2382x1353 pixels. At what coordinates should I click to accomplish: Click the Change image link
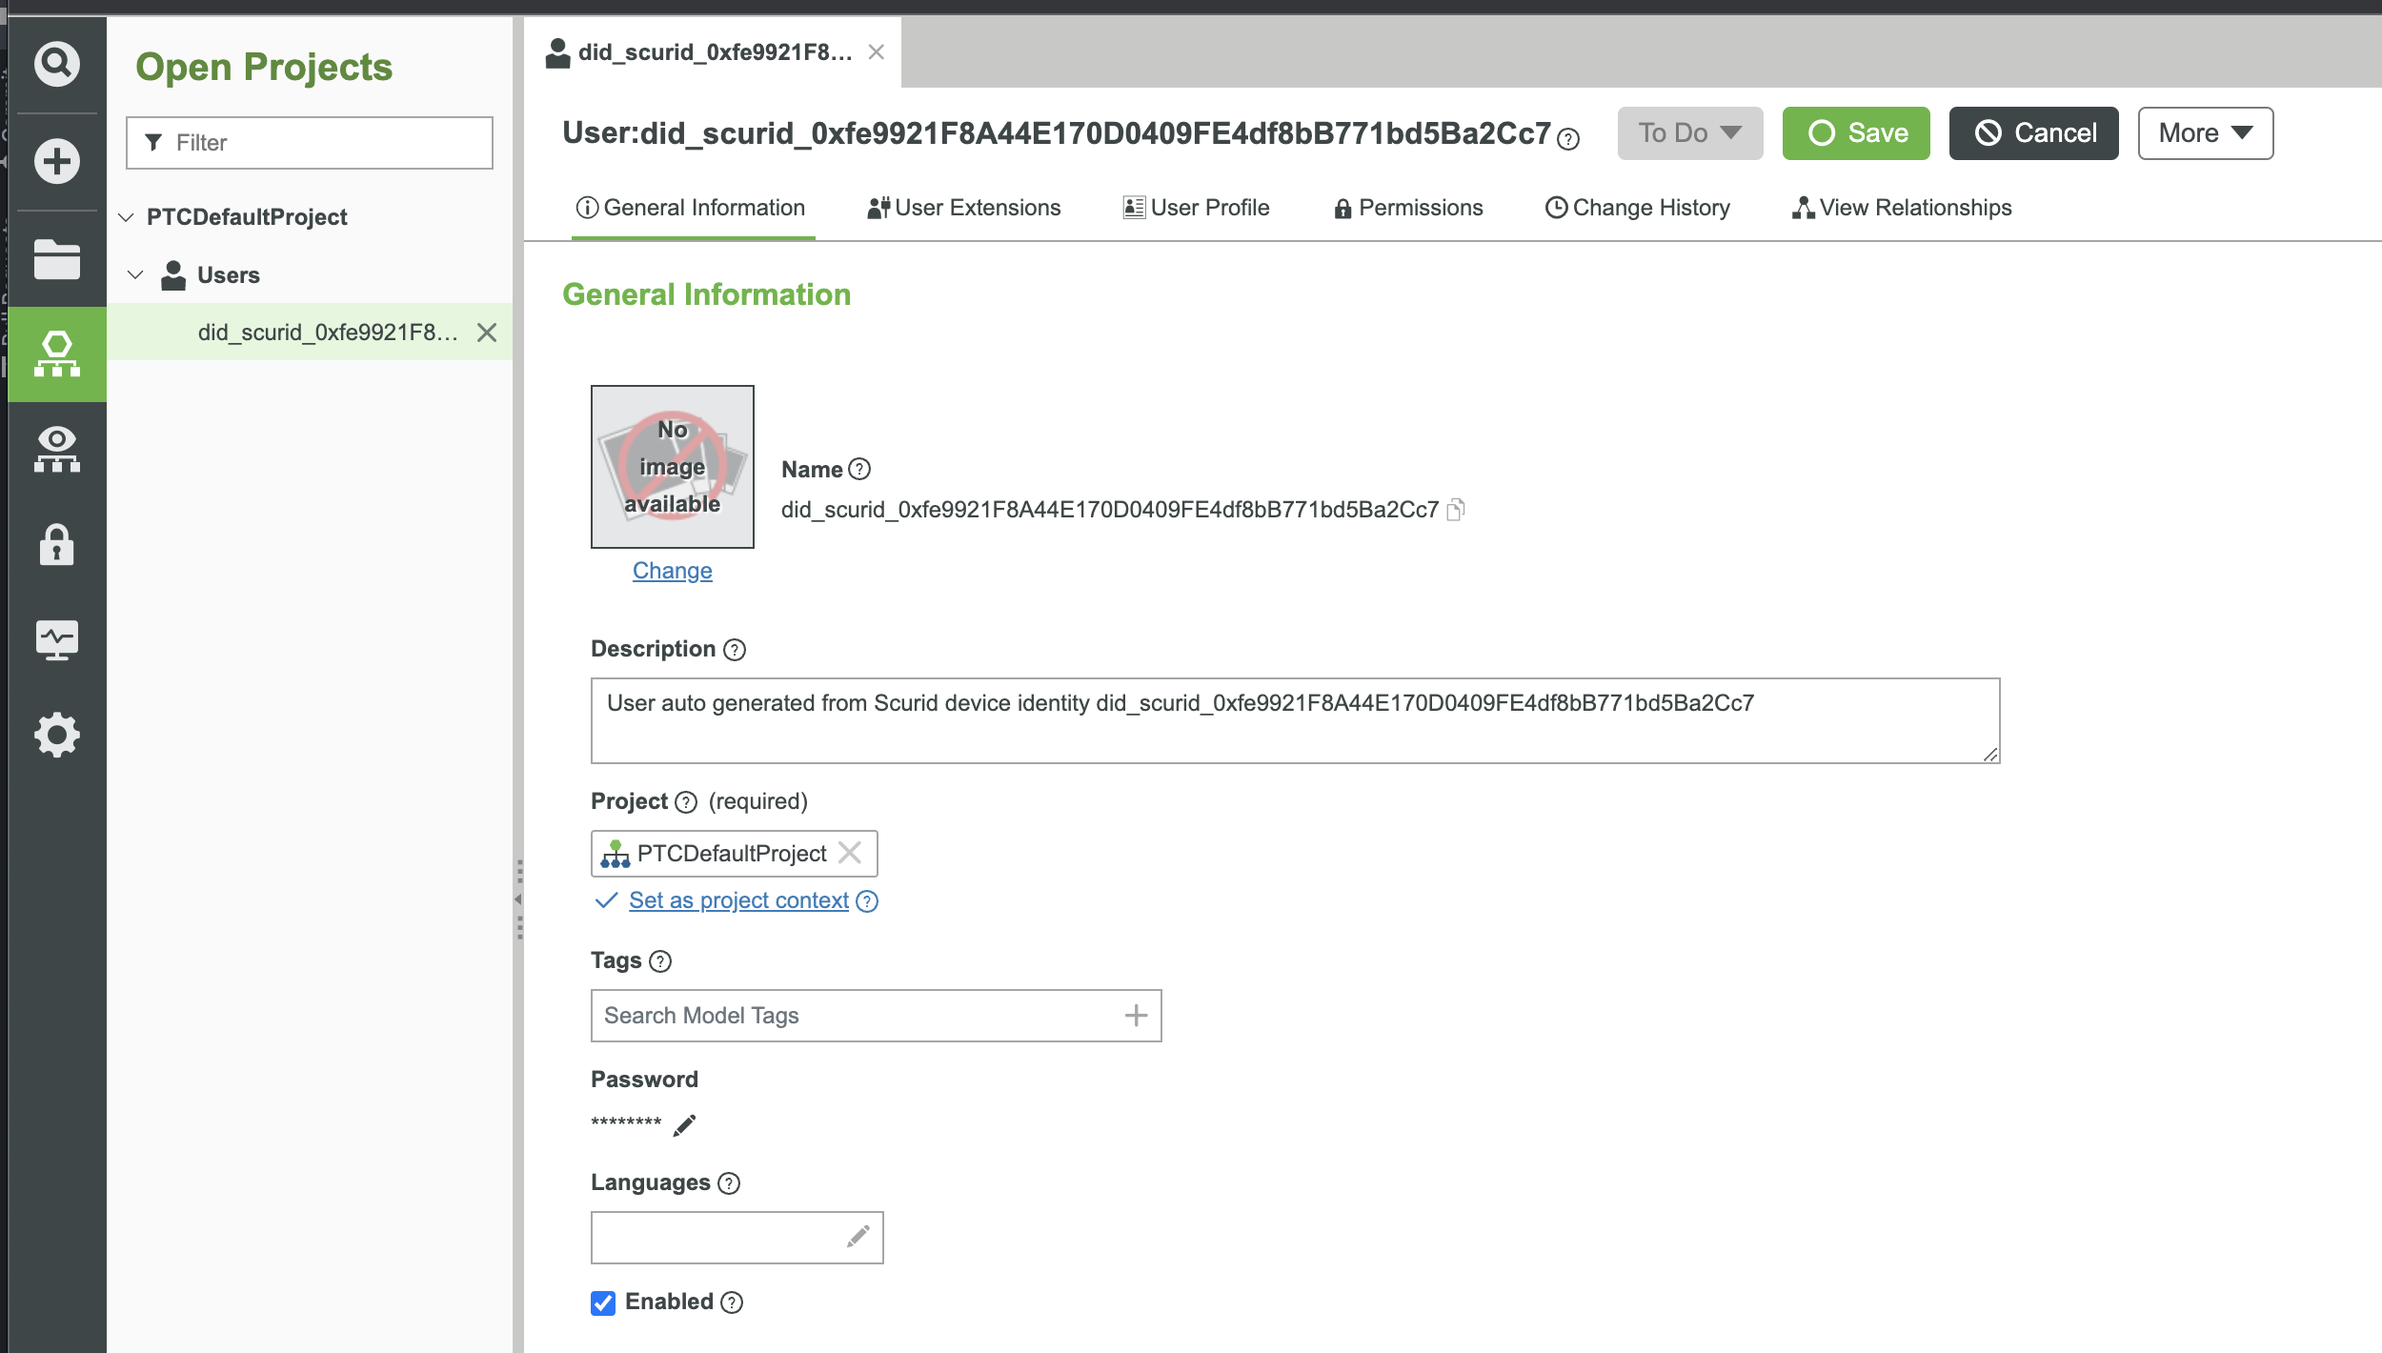(x=672, y=571)
